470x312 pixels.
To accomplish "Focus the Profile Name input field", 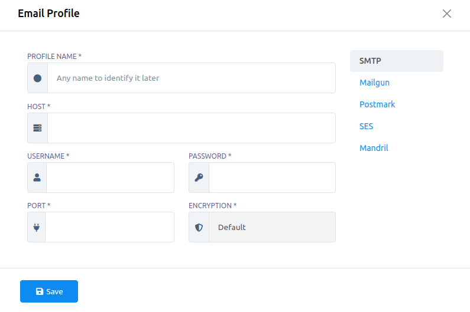I will pos(191,78).
